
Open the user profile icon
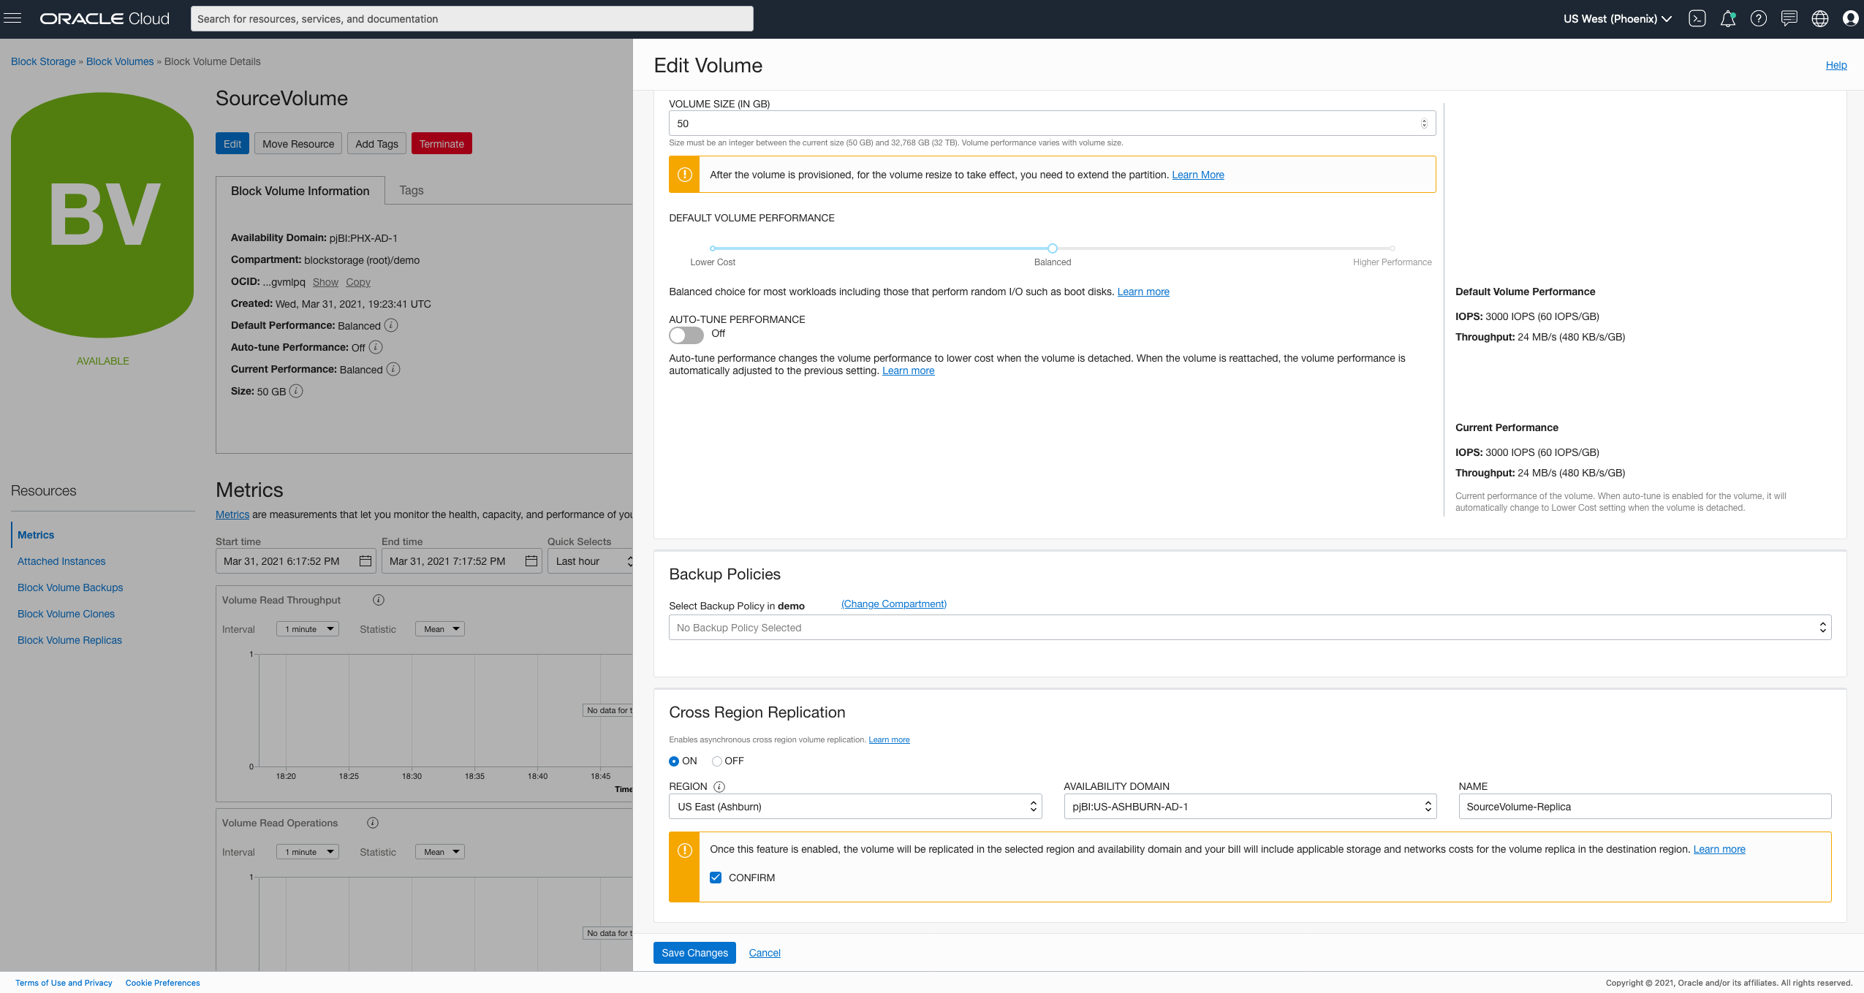point(1850,19)
